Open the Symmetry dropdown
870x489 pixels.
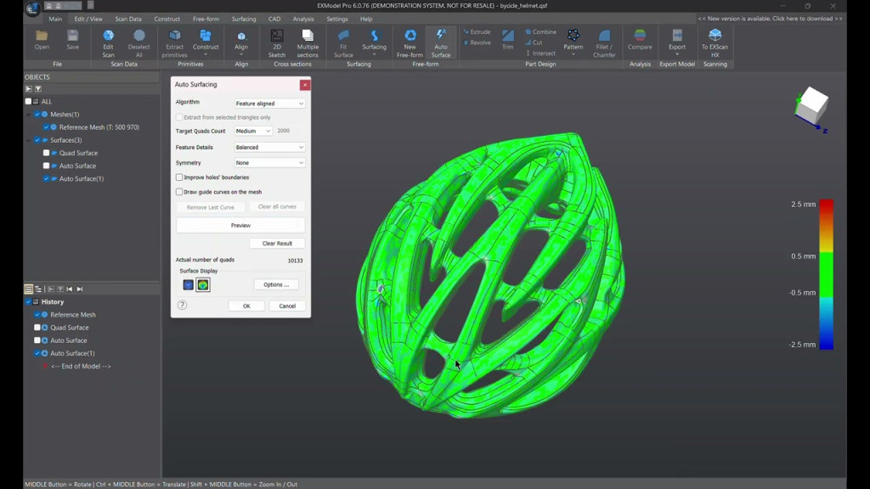pos(269,163)
